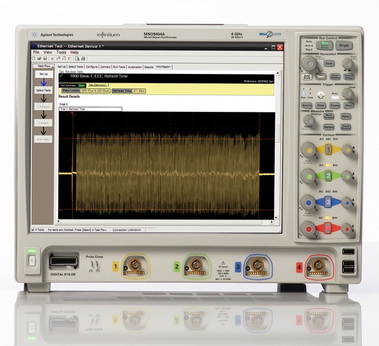Image resolution: width=379 pixels, height=346 pixels.
Task: Click the Trigger Sweep key
Action: pos(335,105)
